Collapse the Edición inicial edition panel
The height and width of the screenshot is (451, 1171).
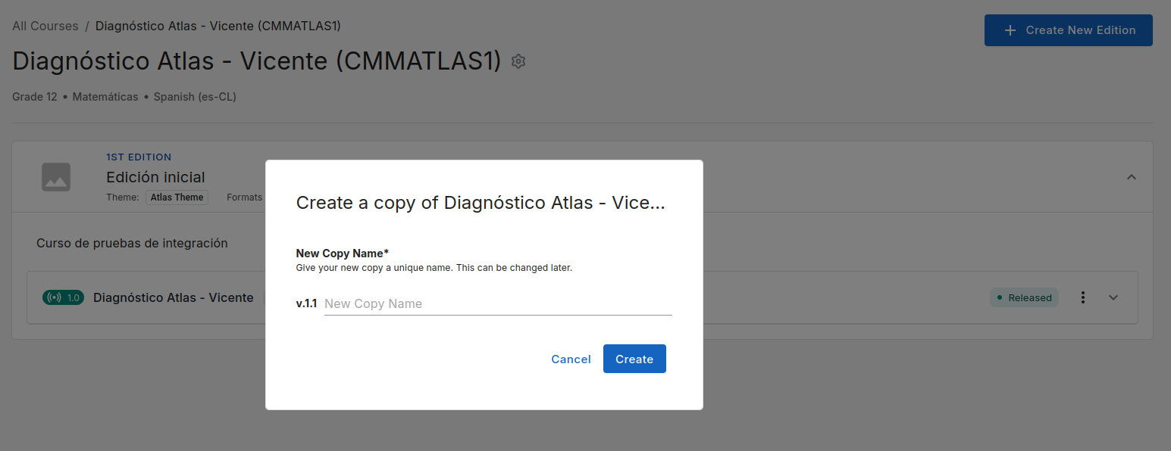(x=1131, y=177)
